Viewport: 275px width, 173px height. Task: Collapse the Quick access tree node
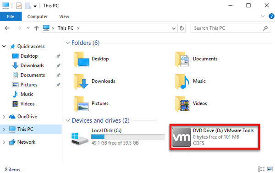pos(4,46)
